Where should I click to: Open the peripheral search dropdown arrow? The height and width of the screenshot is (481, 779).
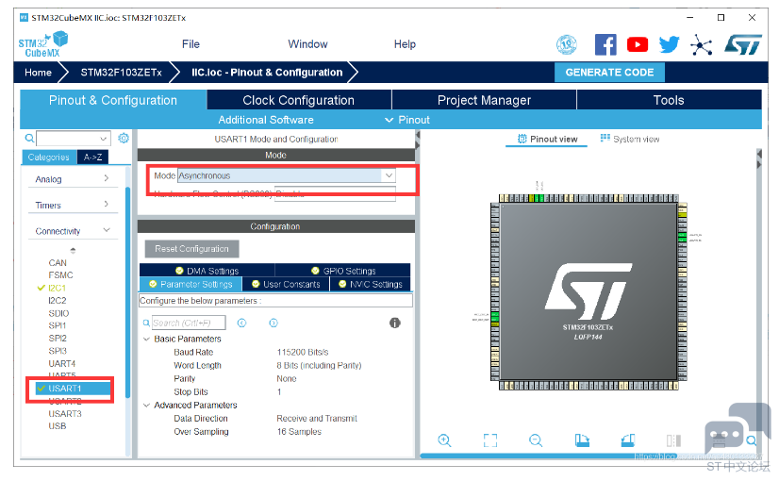[x=103, y=139]
